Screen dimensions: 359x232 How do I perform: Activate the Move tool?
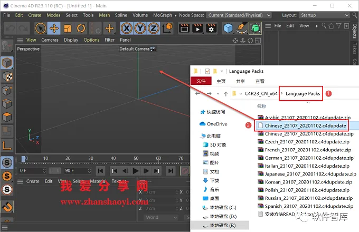(x=54, y=28)
